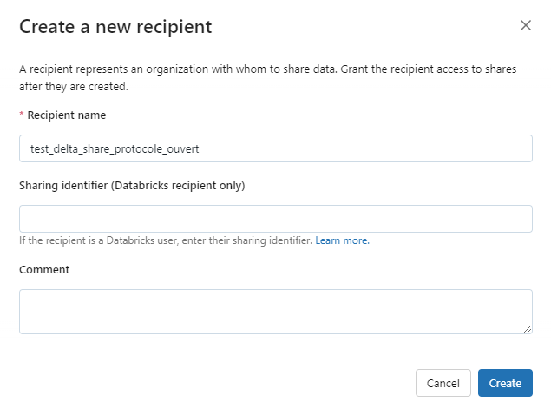
Task: Click the Comment label
Action: [44, 270]
